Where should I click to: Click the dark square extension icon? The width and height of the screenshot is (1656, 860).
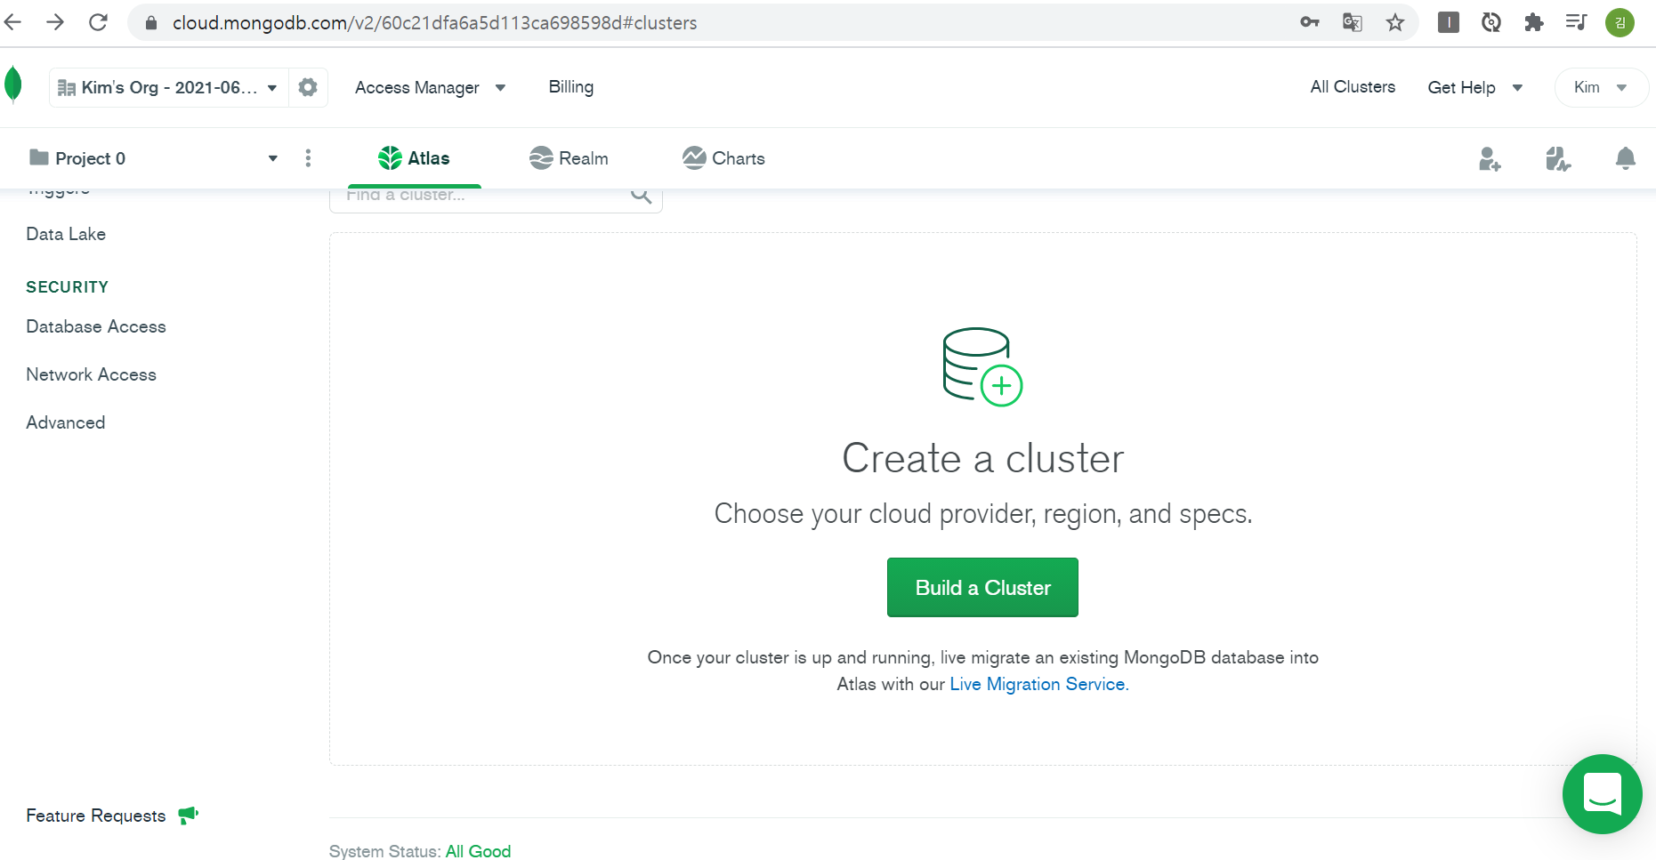1448,22
